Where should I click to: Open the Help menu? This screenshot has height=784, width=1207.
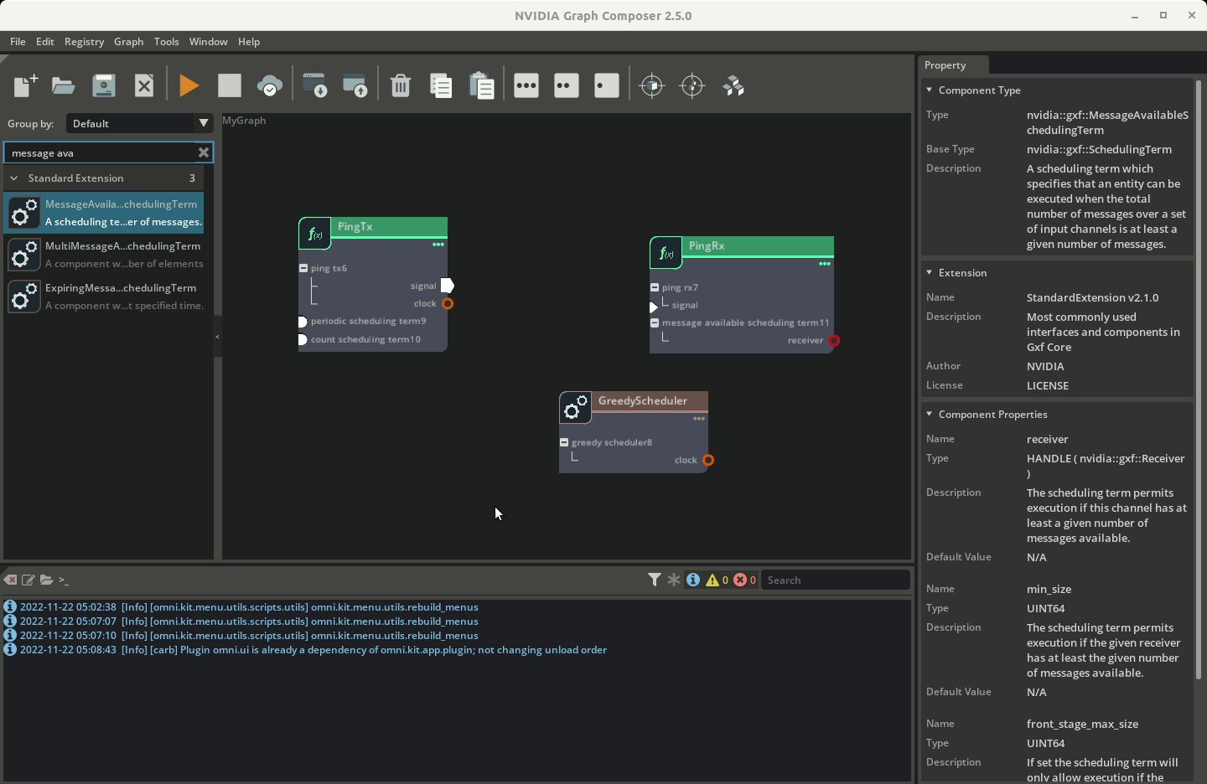(249, 41)
